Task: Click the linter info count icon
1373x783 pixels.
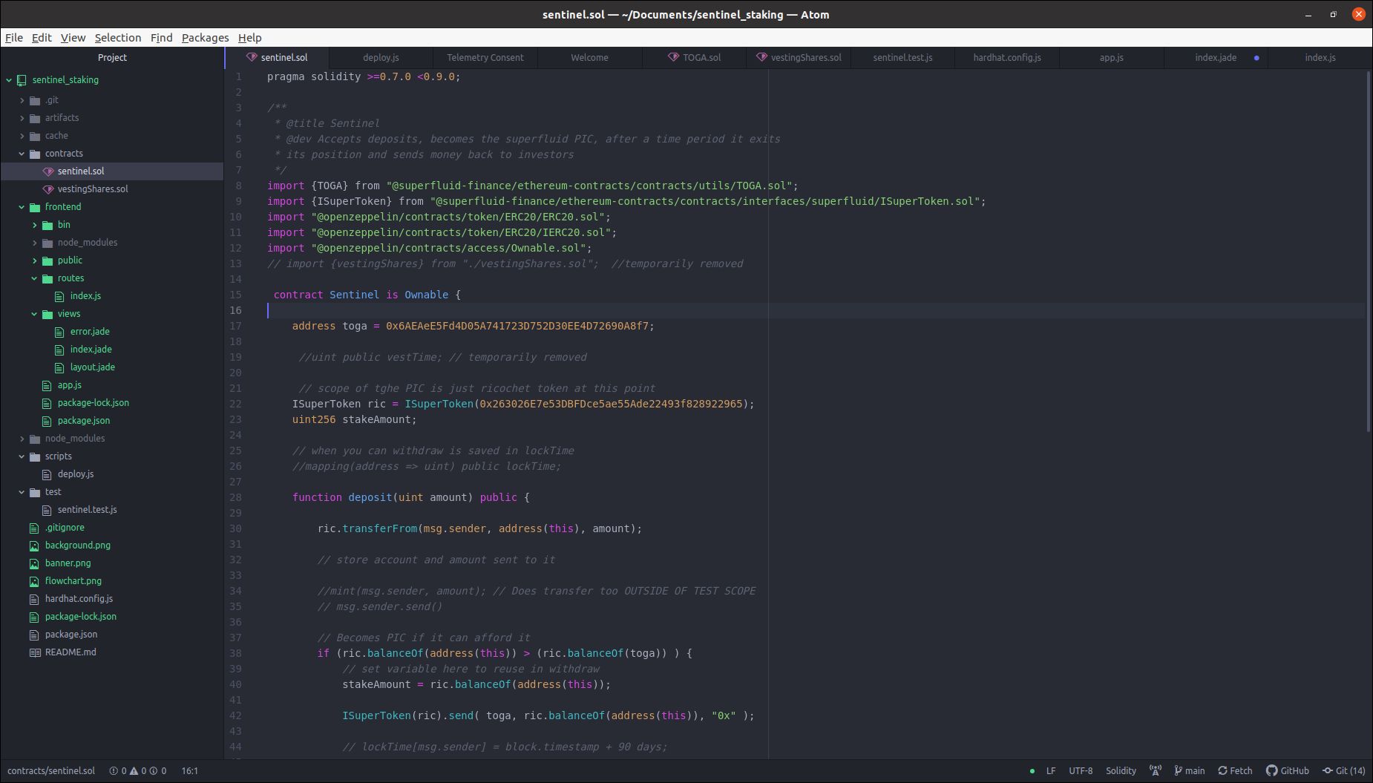Action: (x=154, y=771)
